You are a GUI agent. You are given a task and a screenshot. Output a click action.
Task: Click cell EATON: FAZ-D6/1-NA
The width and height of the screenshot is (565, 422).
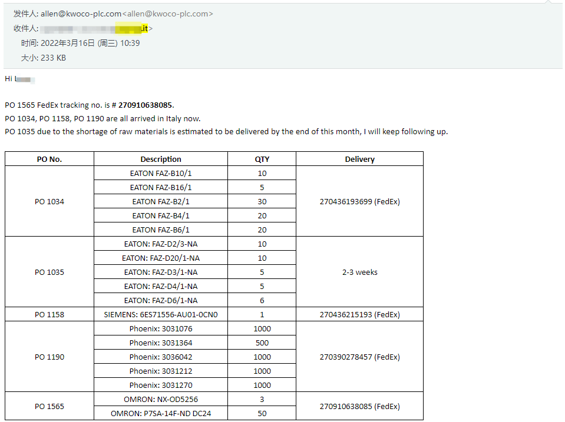(x=161, y=300)
